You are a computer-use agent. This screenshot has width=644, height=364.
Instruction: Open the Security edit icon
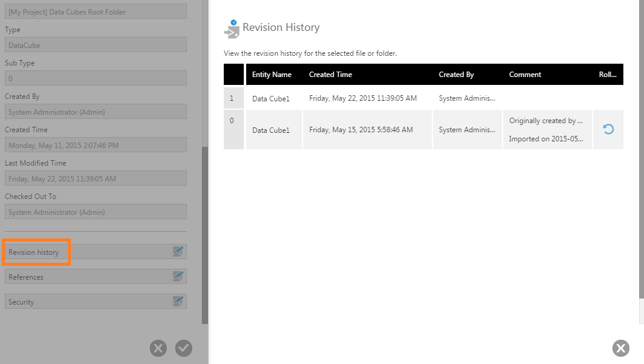coord(178,301)
